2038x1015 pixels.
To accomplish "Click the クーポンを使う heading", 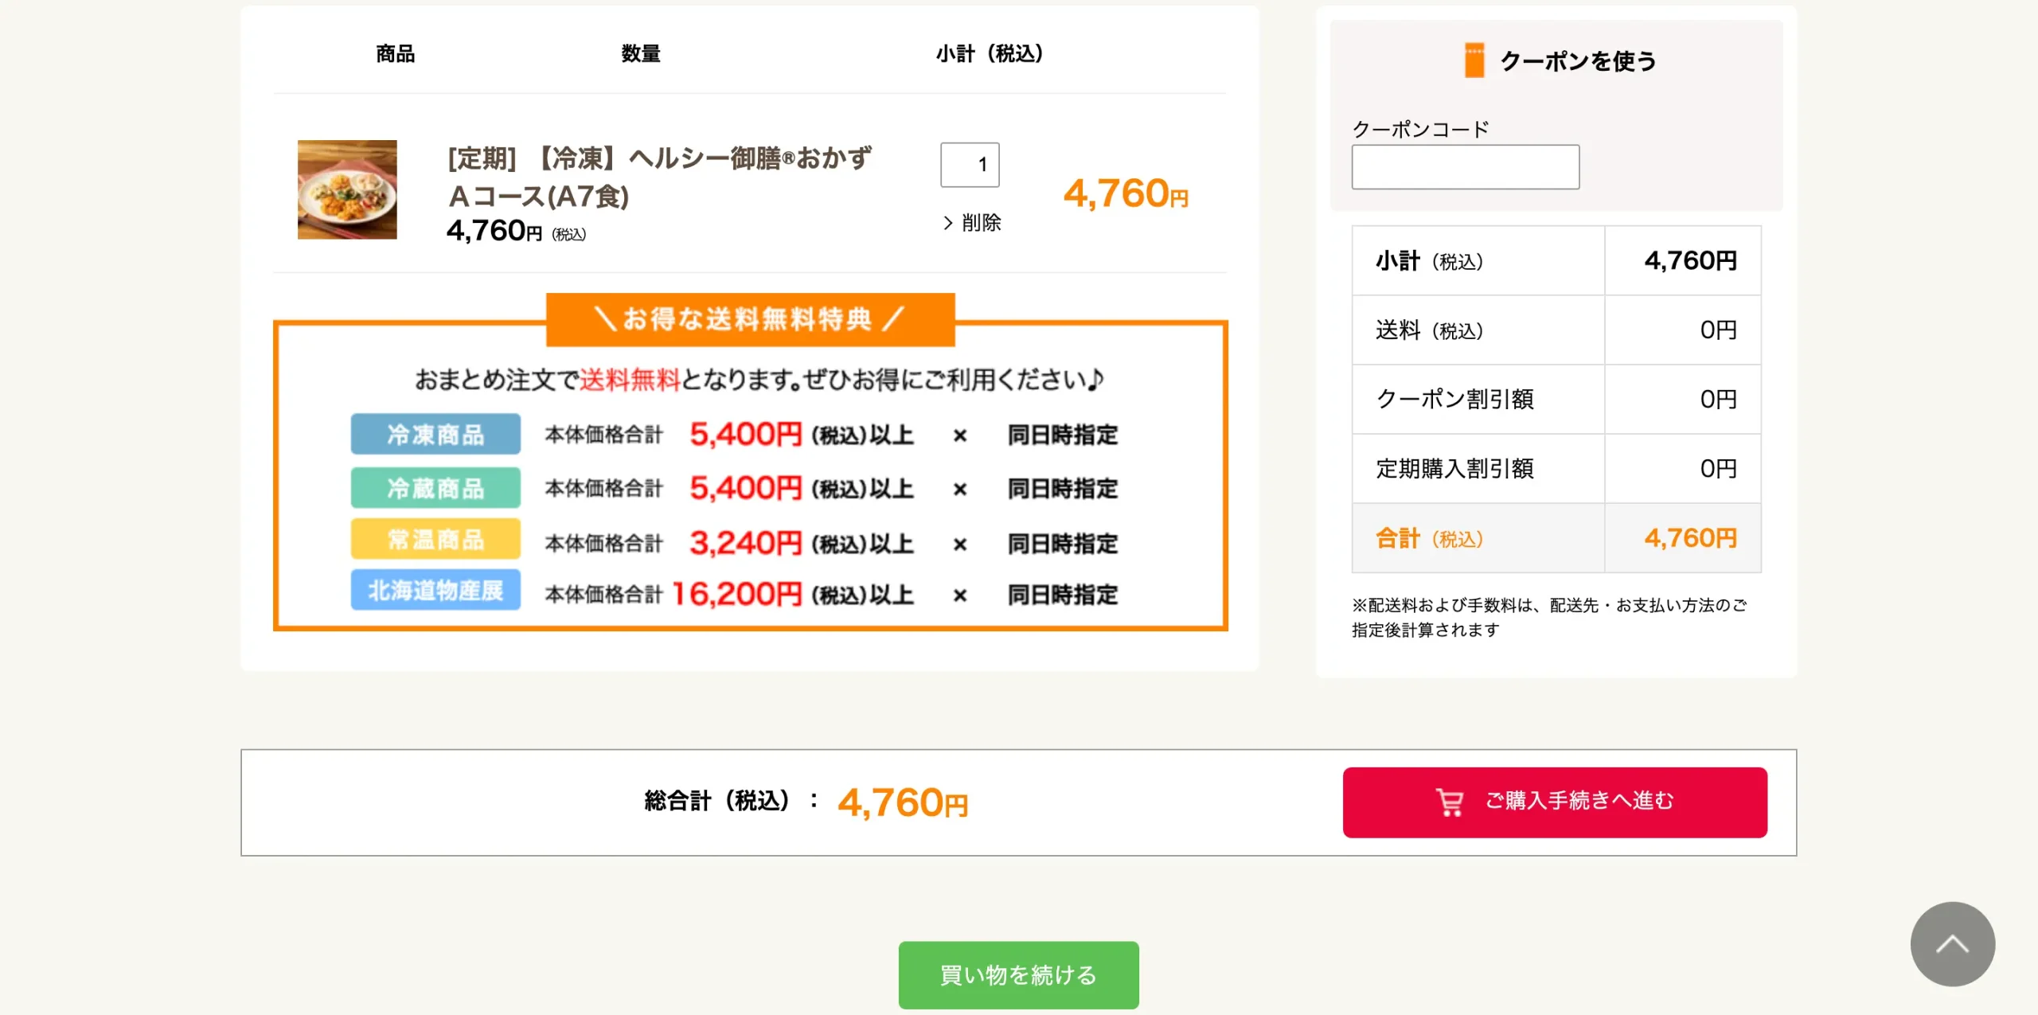I will coord(1578,61).
